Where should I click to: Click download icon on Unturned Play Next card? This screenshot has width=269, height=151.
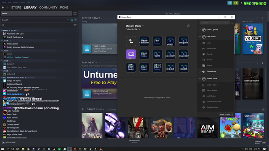[x=87, y=94]
